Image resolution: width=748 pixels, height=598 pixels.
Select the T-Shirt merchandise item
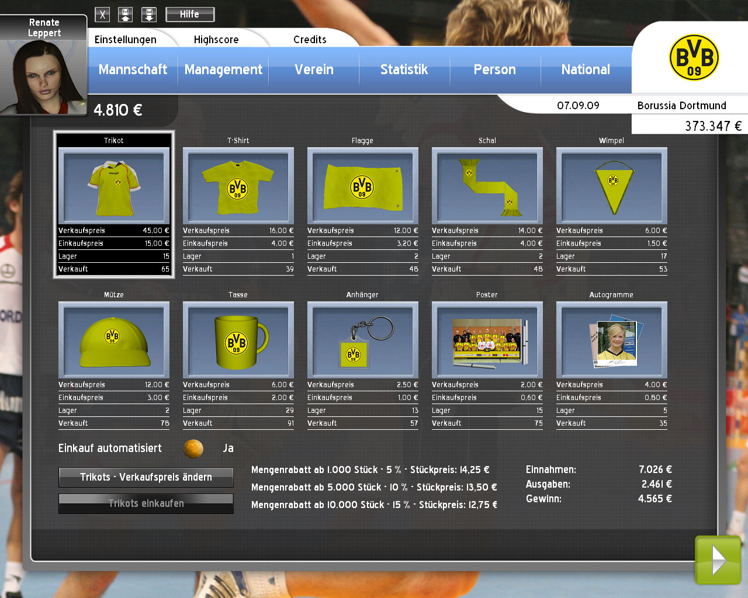click(x=238, y=186)
